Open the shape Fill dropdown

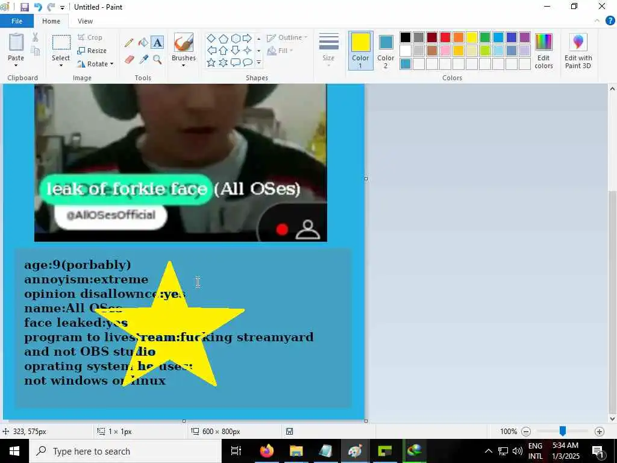click(280, 51)
